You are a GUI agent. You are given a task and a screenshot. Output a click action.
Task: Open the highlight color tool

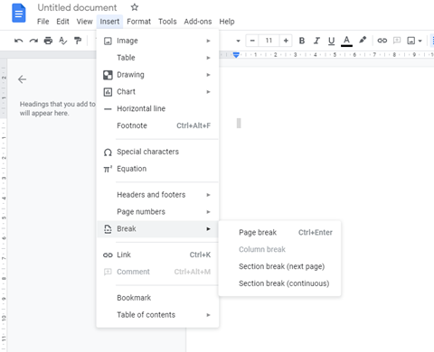point(363,40)
